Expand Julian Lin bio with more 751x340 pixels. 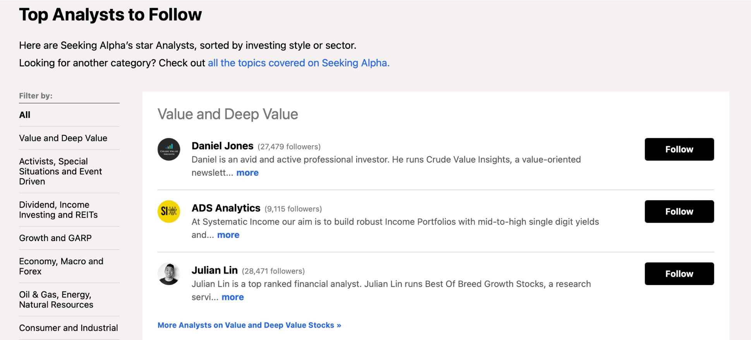[x=233, y=297]
